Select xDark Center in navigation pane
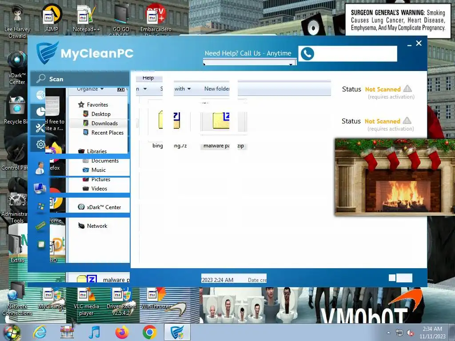455x341 pixels. (x=104, y=207)
